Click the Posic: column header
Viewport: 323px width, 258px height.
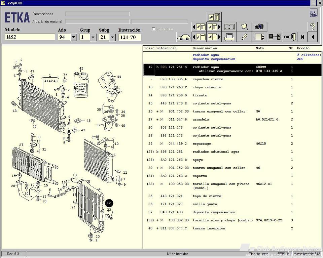coord(150,48)
